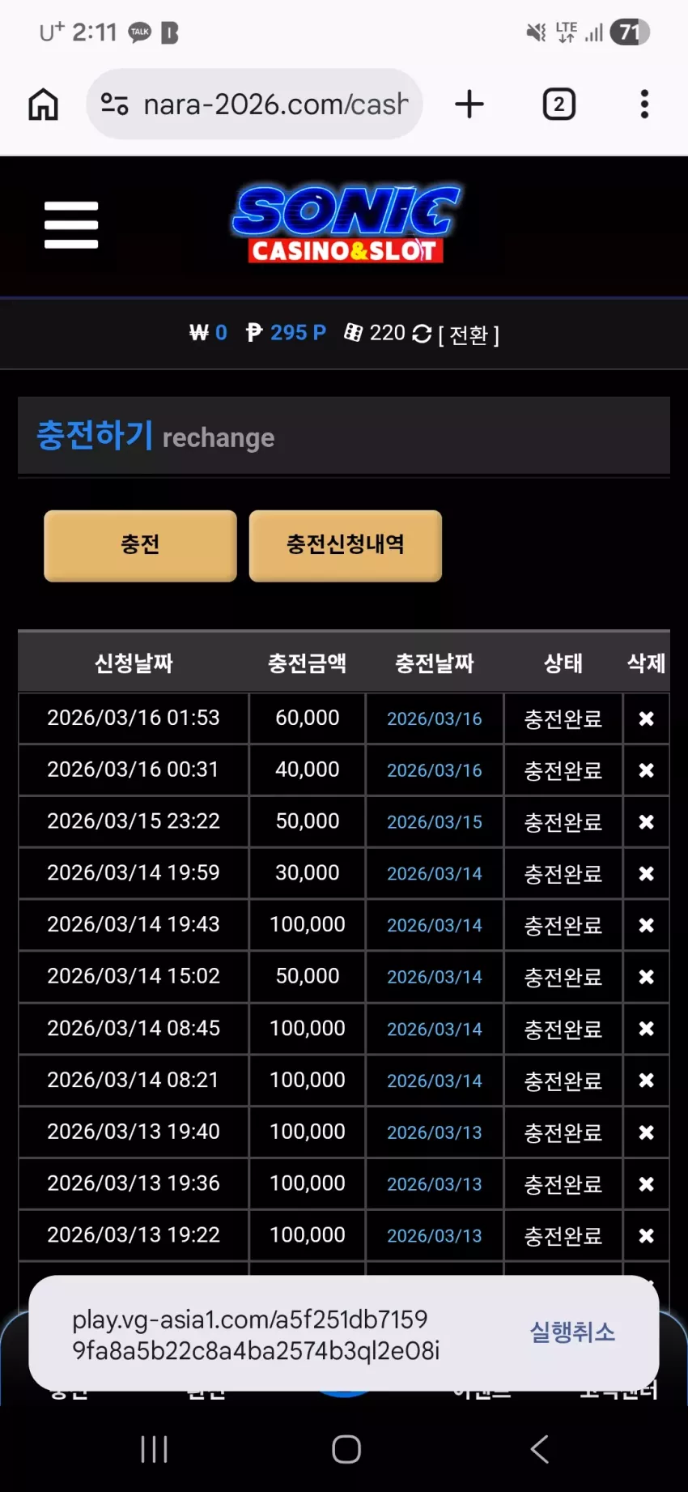Screen dimensions: 688x1492
Task: Delete the 60,000 recharge entry
Action: [x=646, y=718]
